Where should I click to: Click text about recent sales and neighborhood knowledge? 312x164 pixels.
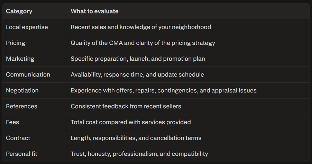click(x=141, y=27)
